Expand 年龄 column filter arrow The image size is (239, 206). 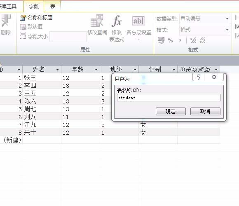click(x=96, y=70)
